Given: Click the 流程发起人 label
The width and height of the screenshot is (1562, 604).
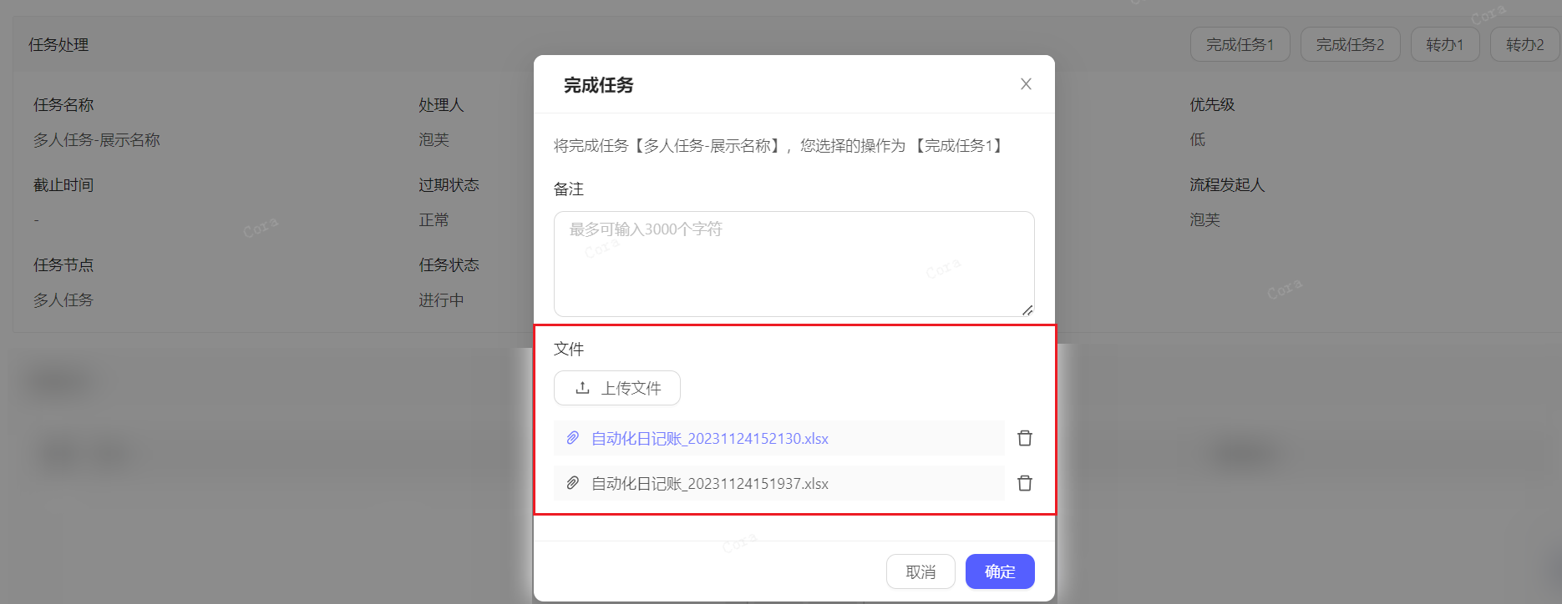Looking at the screenshot, I should tap(1227, 185).
